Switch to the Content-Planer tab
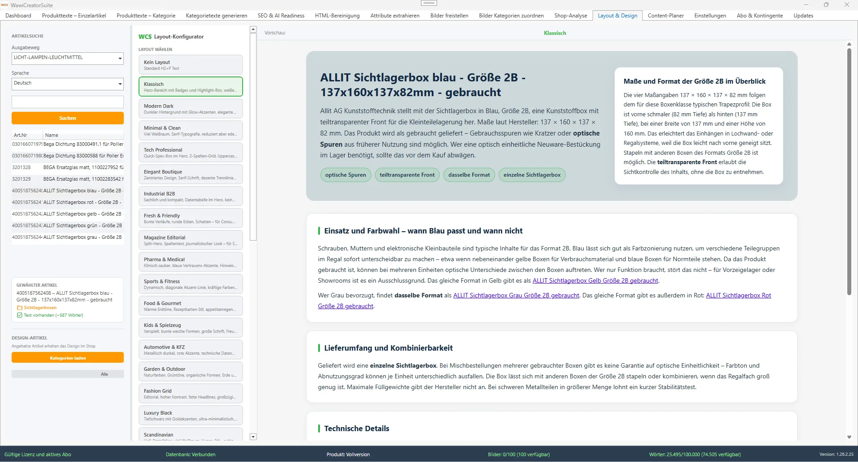Image resolution: width=858 pixels, height=462 pixels. (x=665, y=15)
